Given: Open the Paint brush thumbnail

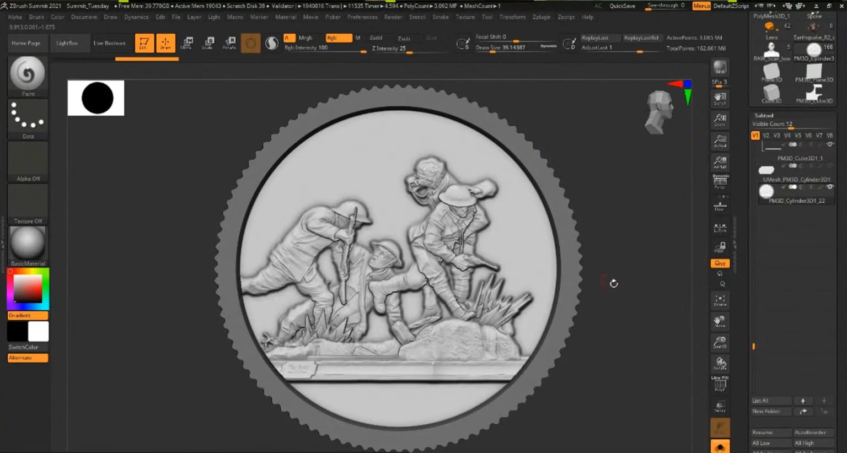Looking at the screenshot, I should (28, 74).
